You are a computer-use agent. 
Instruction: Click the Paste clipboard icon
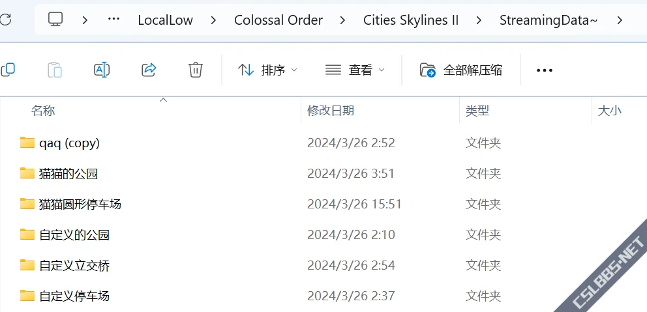pos(55,70)
